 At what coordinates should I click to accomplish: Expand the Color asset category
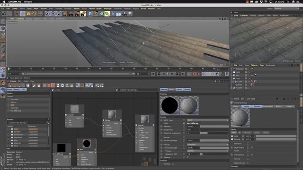tap(9, 129)
